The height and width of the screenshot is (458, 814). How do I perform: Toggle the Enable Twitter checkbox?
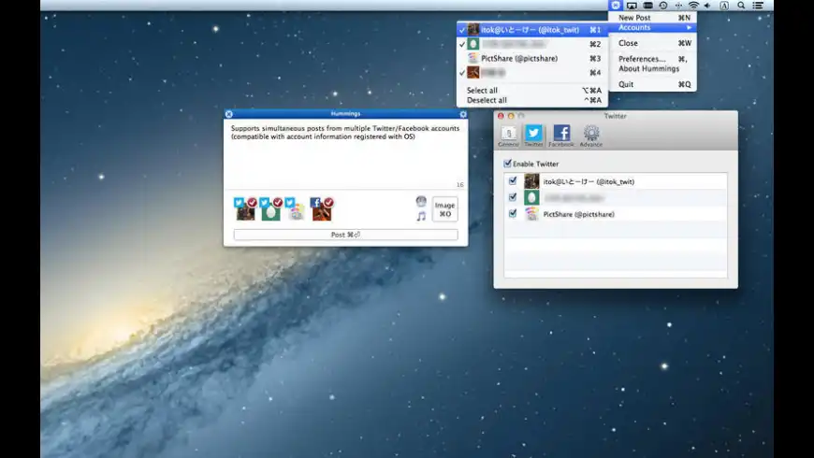(508, 164)
